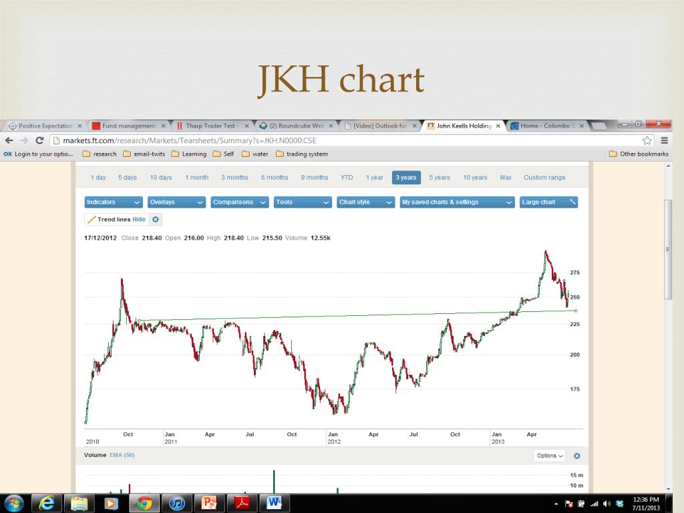This screenshot has height=513, width=684.
Task: Open Volume Options dropdown
Action: pyautogui.click(x=549, y=456)
